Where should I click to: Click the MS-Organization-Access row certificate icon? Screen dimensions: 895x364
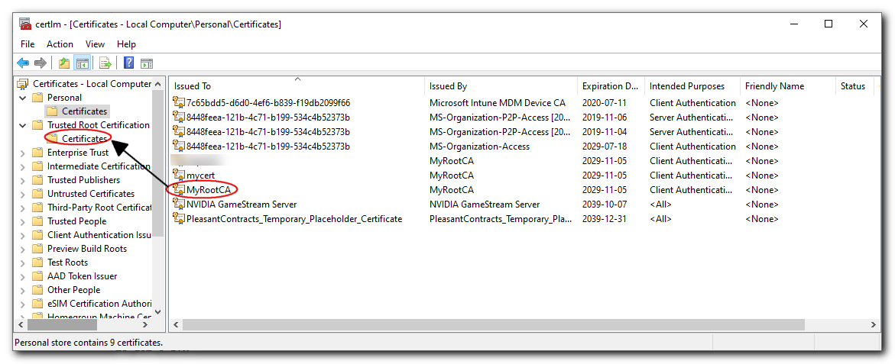click(179, 147)
